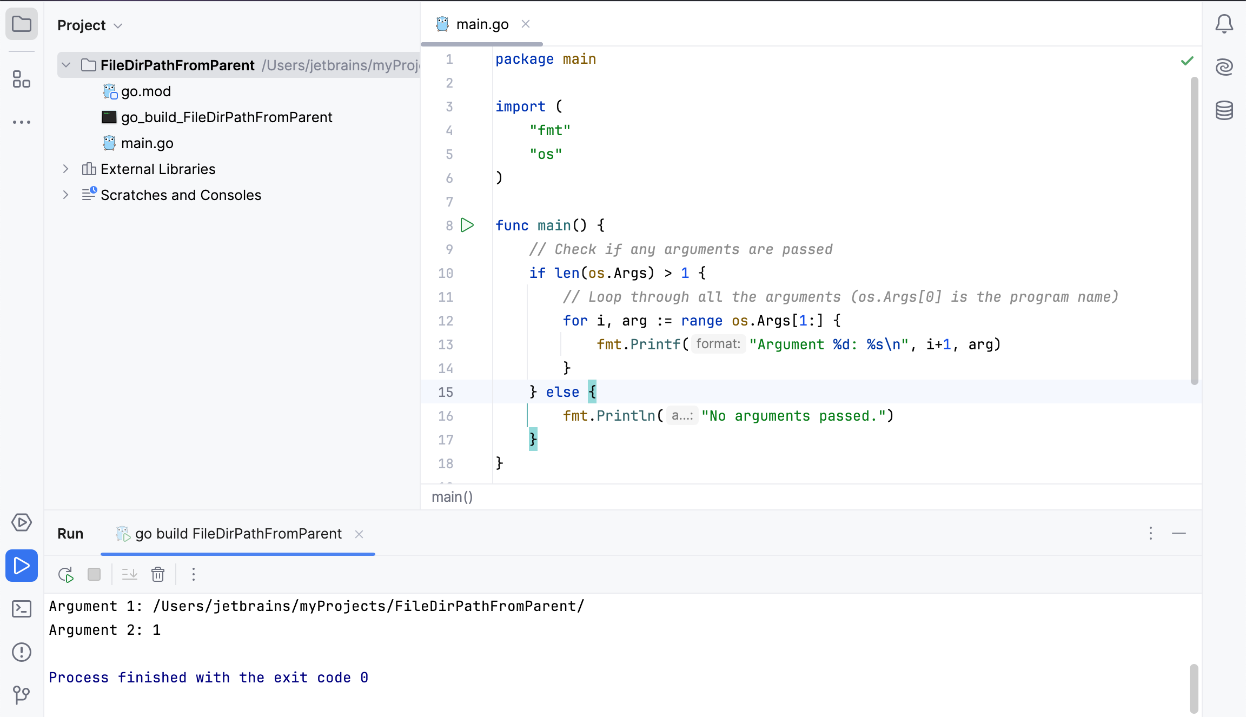The width and height of the screenshot is (1246, 717).
Task: Toggle the Run tool window button
Action: 21,566
